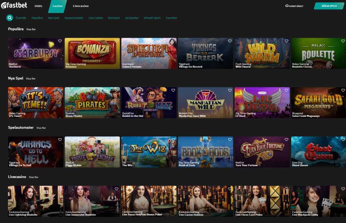Favorite Starburst with its heart icon
346x223 pixels.
(60, 41)
